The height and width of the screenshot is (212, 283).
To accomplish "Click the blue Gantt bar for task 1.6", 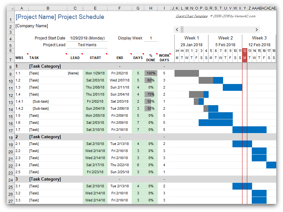I will pos(216,123).
